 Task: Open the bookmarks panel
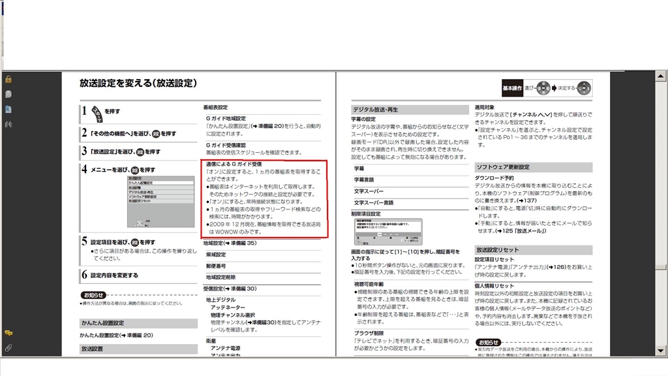click(x=8, y=109)
